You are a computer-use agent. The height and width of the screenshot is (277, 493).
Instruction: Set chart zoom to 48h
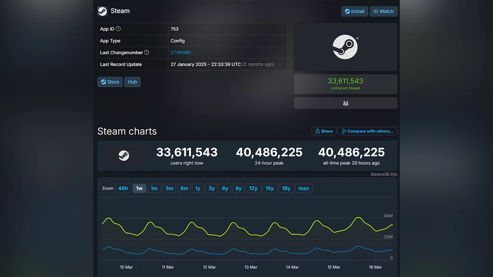coord(123,188)
